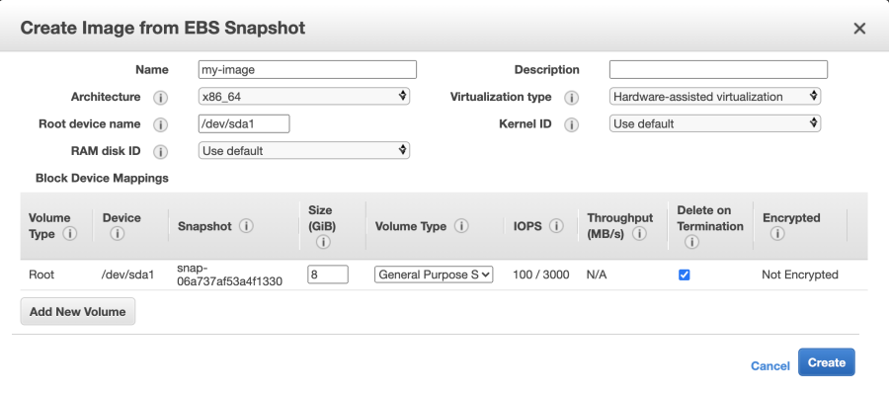
Task: Click the Add New Volume button
Action: click(x=78, y=311)
